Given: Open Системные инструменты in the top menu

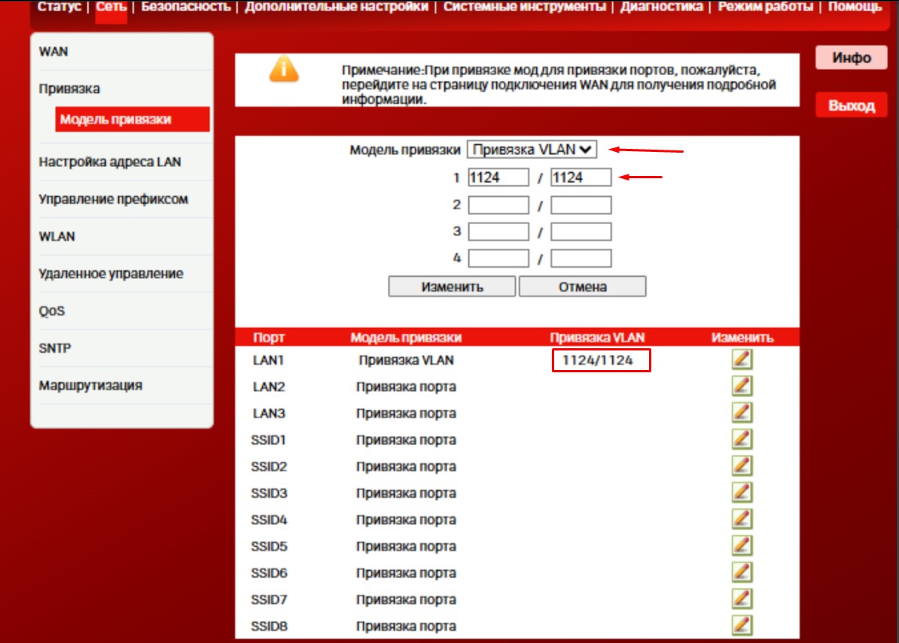Looking at the screenshot, I should click(x=524, y=7).
